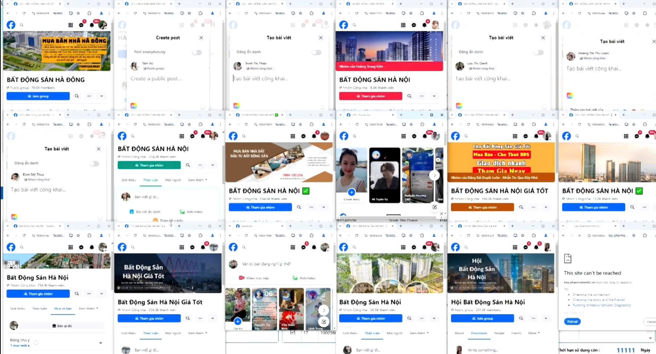The width and height of the screenshot is (656, 354).
Task: Expand chevron dropdown in 514.6K member group window
Action: [x=323, y=207]
